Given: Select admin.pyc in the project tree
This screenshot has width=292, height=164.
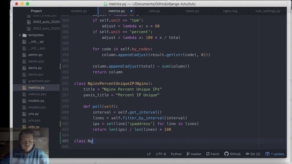Looking at the screenshot, I should pos(36,61).
